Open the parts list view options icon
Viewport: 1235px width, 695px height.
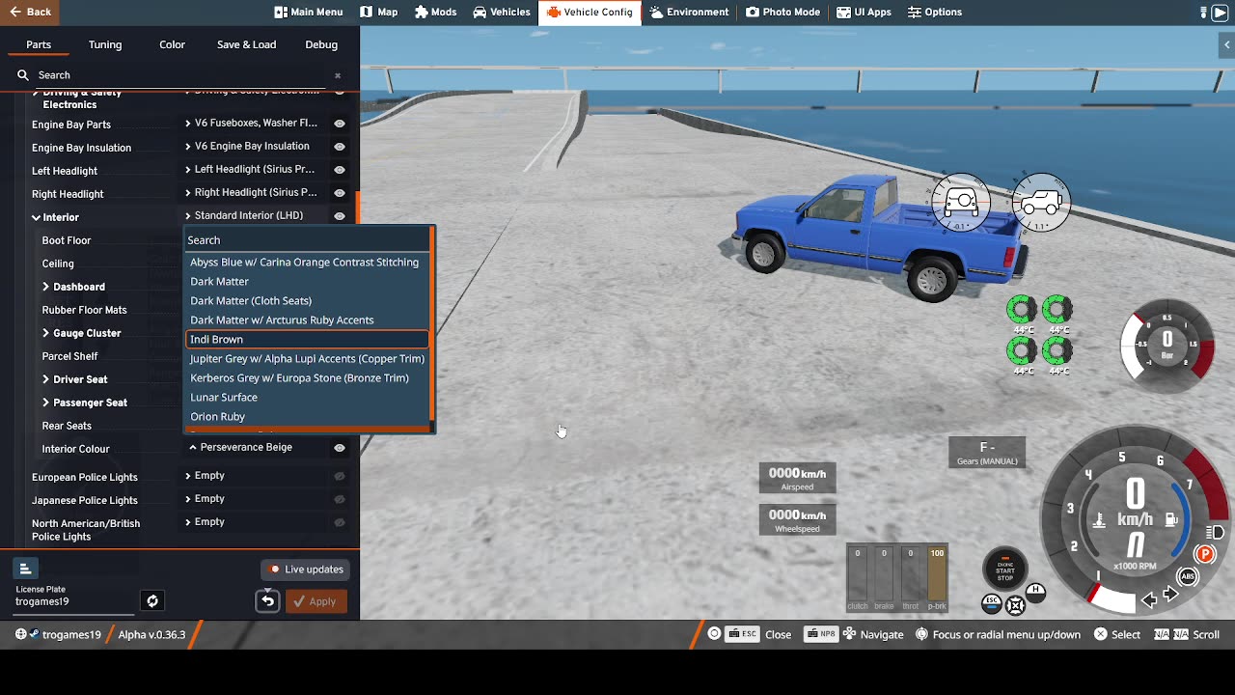click(26, 570)
